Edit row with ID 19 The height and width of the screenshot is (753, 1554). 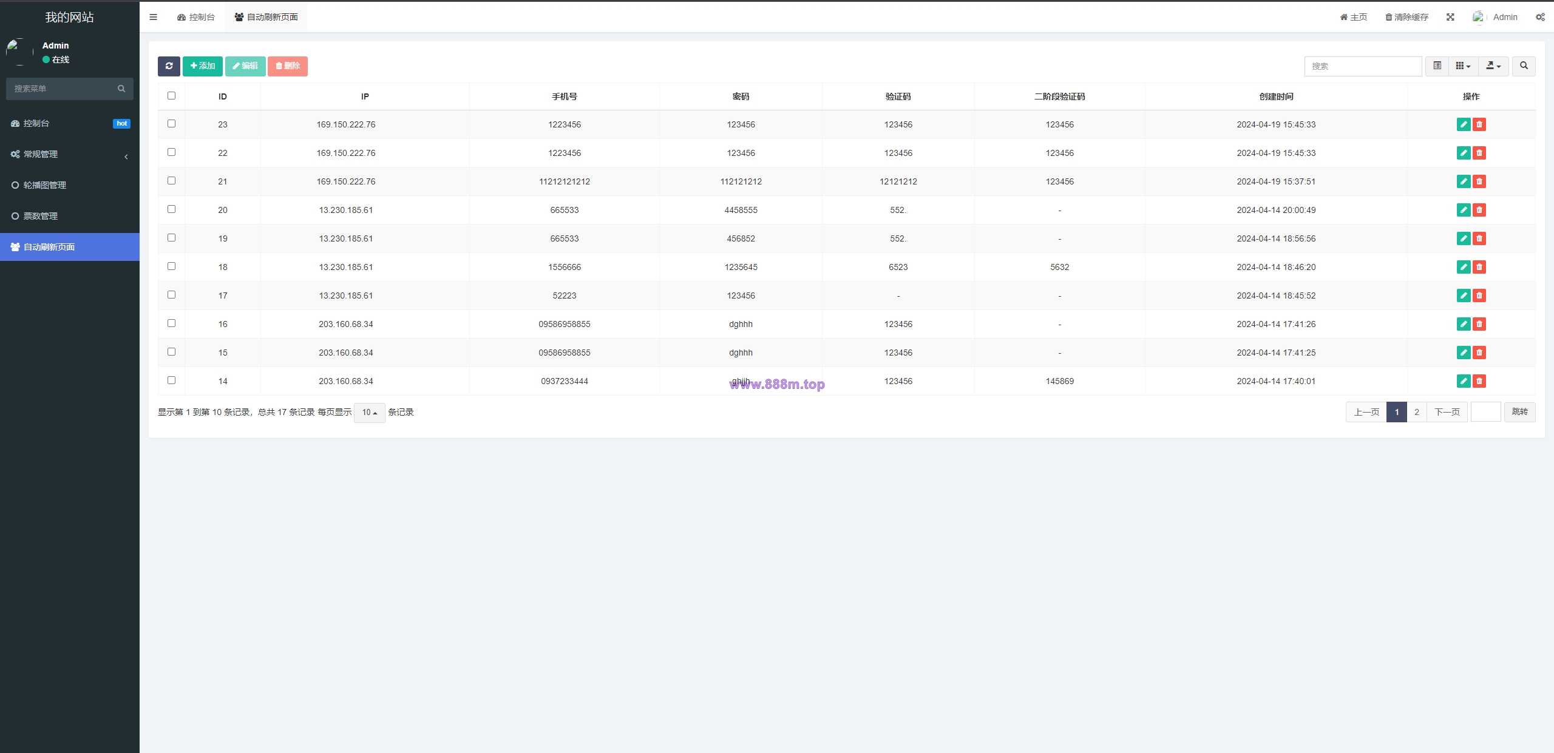pyautogui.click(x=1464, y=238)
